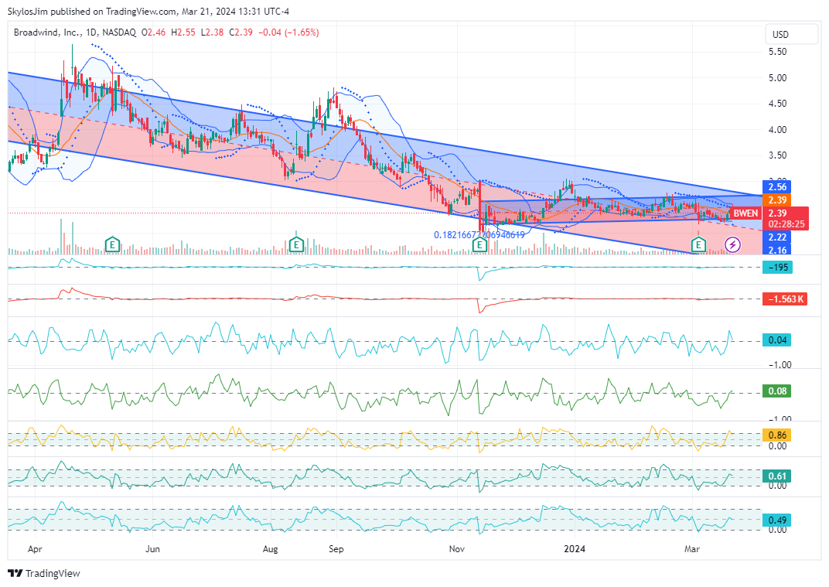Click the 02:28:25 bar countdown timer
This screenshot has width=829, height=587.
[785, 224]
